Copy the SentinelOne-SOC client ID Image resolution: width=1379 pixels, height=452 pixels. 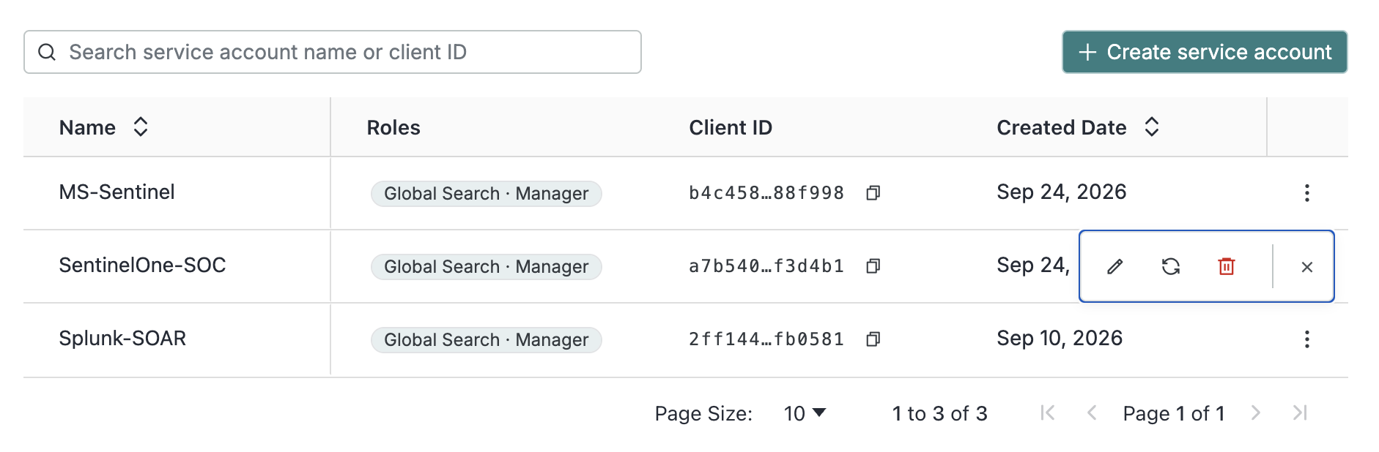click(x=873, y=266)
